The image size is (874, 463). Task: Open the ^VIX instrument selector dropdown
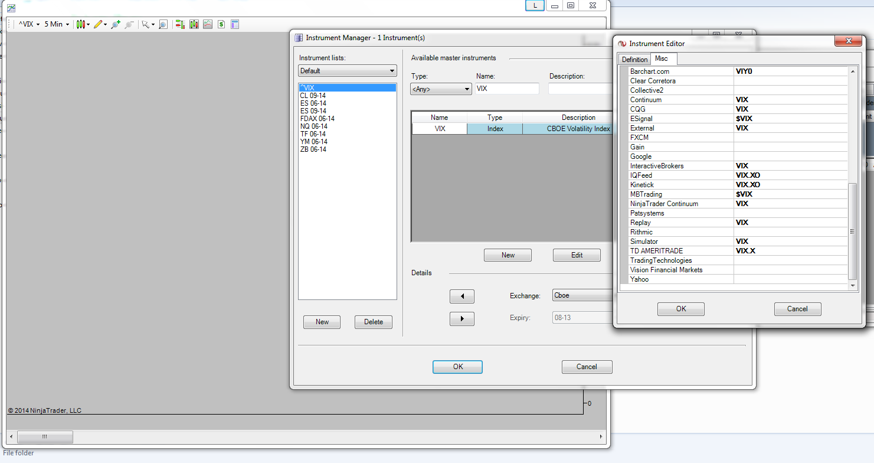tap(29, 24)
